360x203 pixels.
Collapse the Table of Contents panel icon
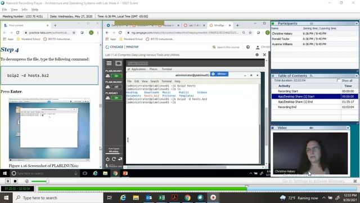coord(273,76)
